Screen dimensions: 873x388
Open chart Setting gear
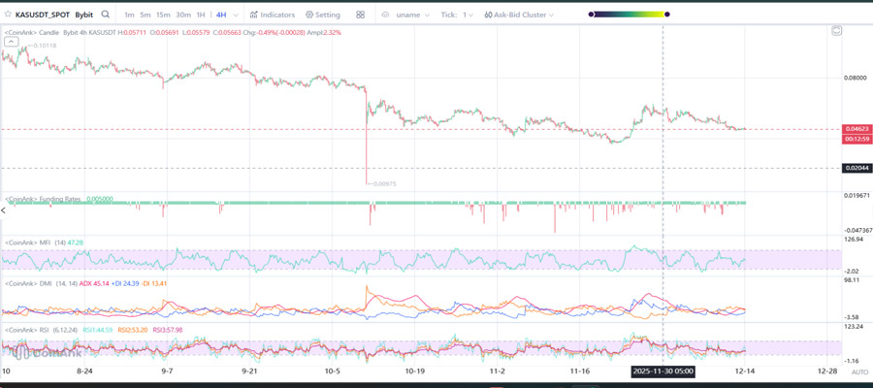tap(323, 16)
